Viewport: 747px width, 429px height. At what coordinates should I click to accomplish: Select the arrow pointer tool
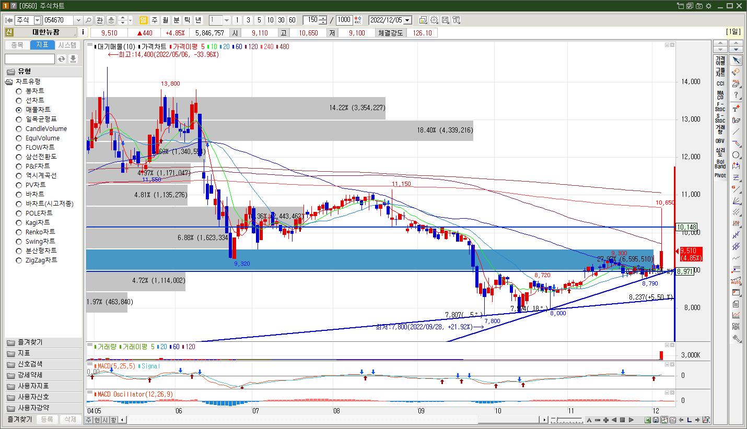736,61
